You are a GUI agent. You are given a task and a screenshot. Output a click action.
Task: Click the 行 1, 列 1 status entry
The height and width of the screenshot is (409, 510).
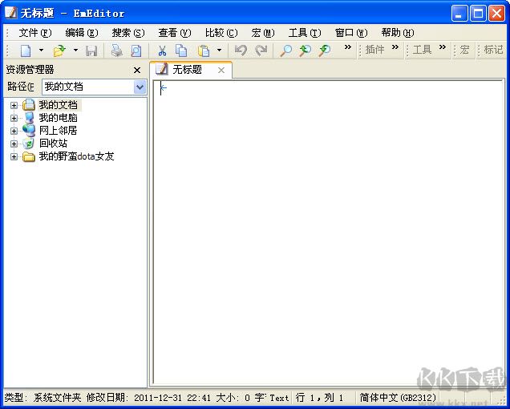point(320,398)
